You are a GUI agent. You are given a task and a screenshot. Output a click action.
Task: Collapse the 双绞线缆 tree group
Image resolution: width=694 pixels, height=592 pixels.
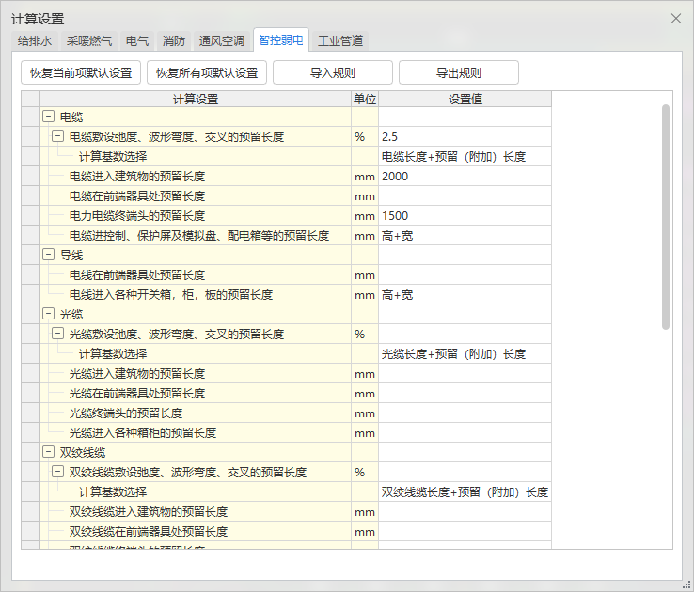click(x=48, y=453)
